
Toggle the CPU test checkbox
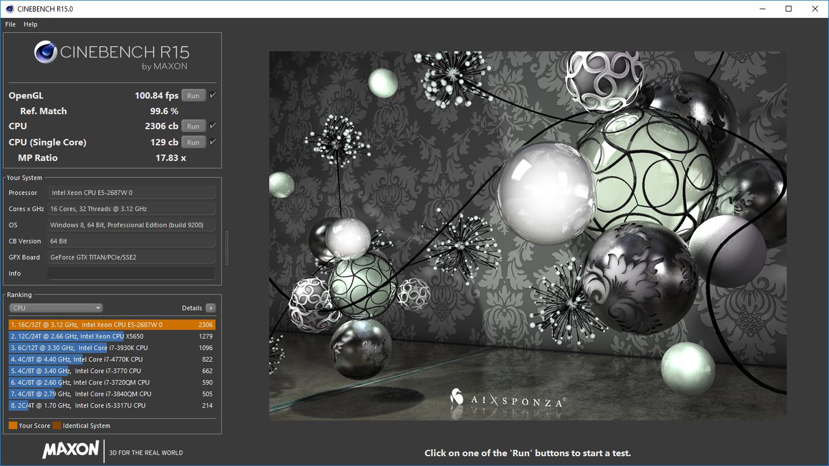click(x=213, y=126)
